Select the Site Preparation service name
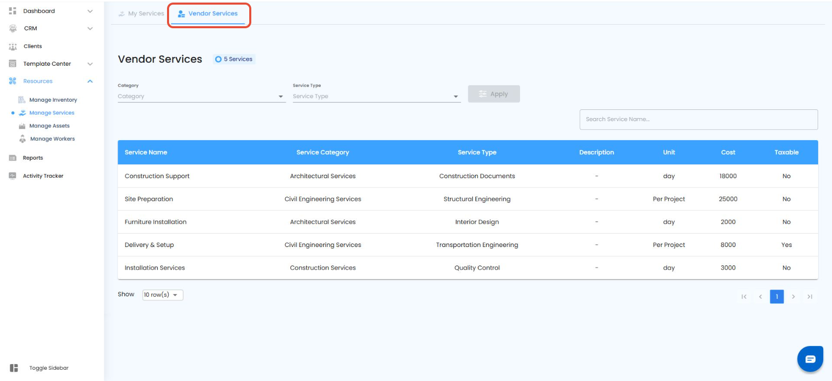Image resolution: width=832 pixels, height=381 pixels. point(149,199)
